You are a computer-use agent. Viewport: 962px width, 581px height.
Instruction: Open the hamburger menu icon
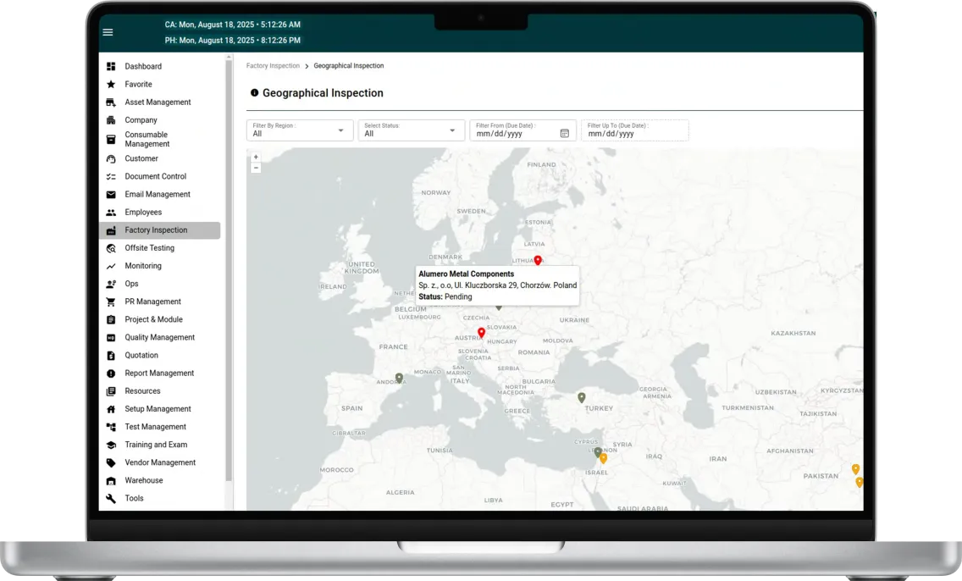coord(108,32)
